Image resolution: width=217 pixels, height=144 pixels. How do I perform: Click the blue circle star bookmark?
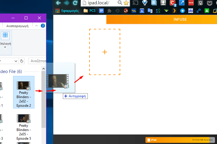[x=183, y=11]
